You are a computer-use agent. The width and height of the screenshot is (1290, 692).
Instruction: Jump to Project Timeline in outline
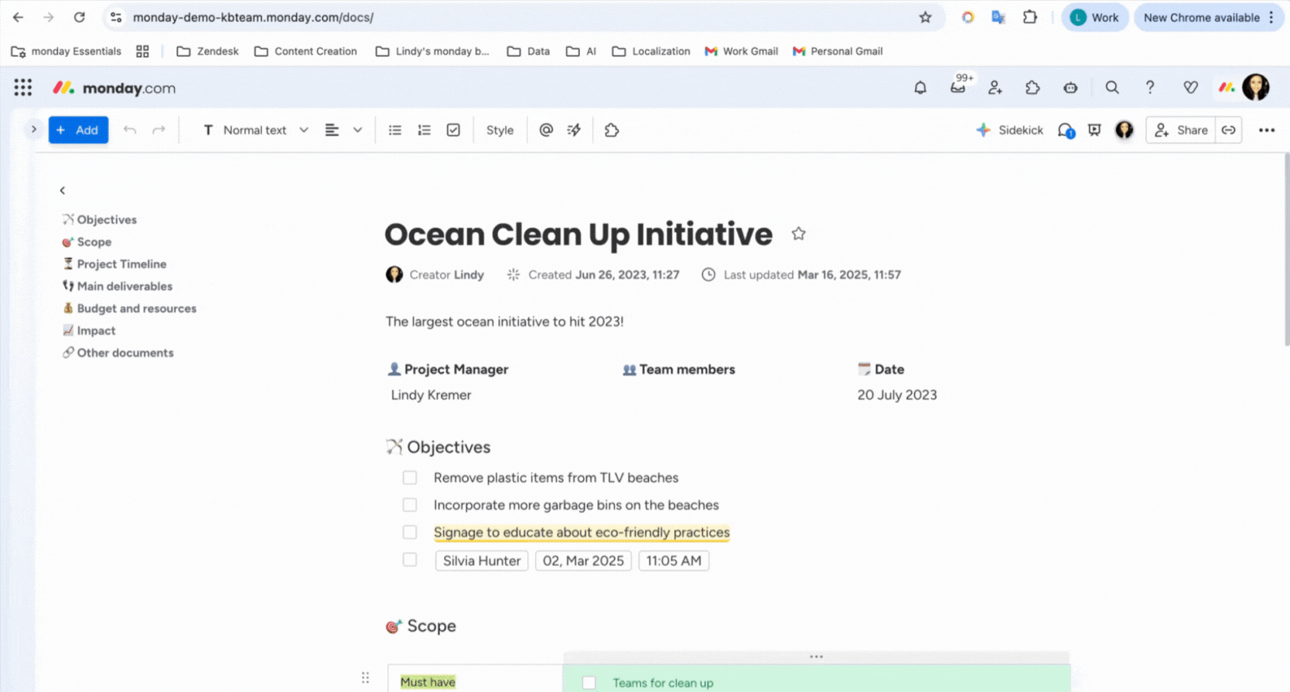(x=121, y=264)
